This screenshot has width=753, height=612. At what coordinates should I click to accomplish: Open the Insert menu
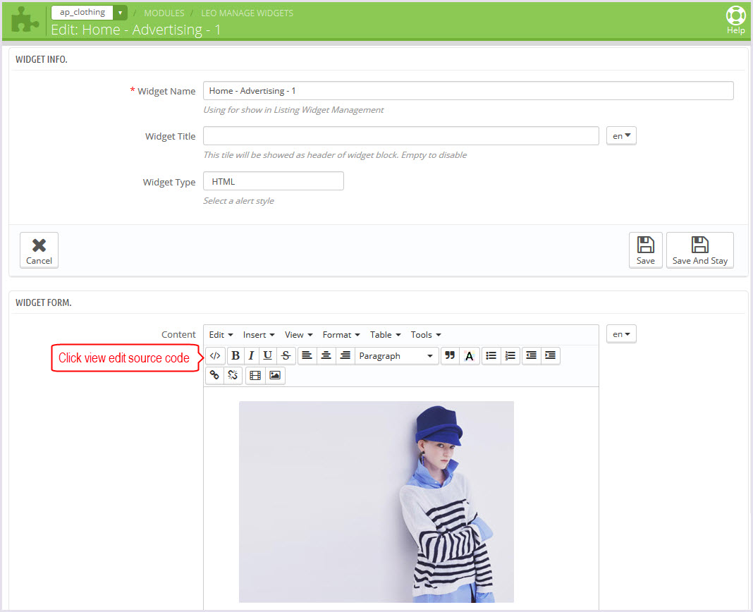pos(259,335)
